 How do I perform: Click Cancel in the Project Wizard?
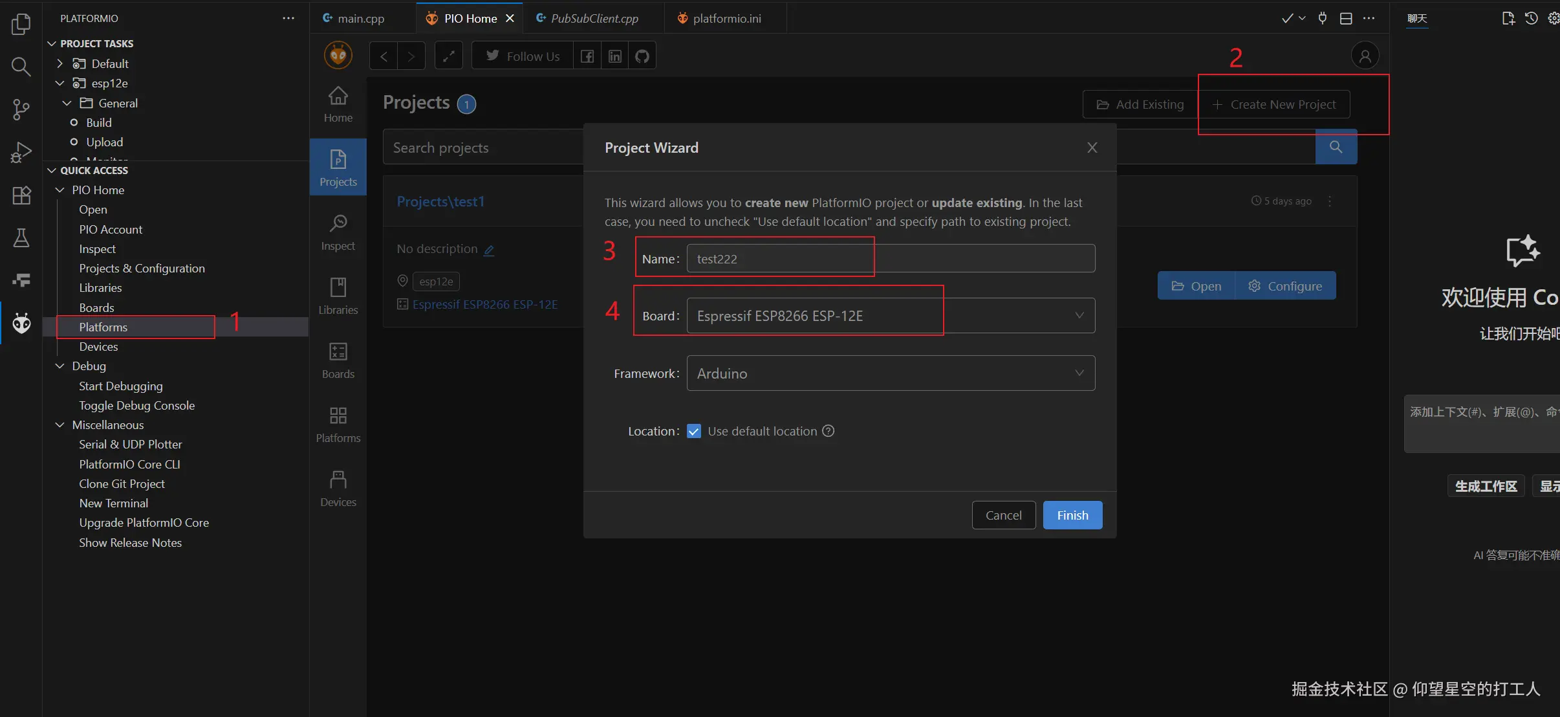click(1003, 515)
